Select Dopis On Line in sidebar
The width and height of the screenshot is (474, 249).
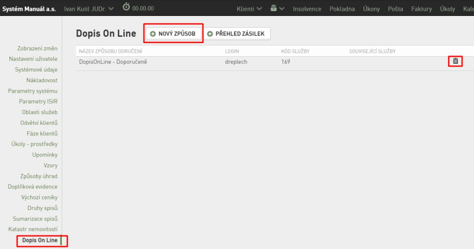[40, 240]
